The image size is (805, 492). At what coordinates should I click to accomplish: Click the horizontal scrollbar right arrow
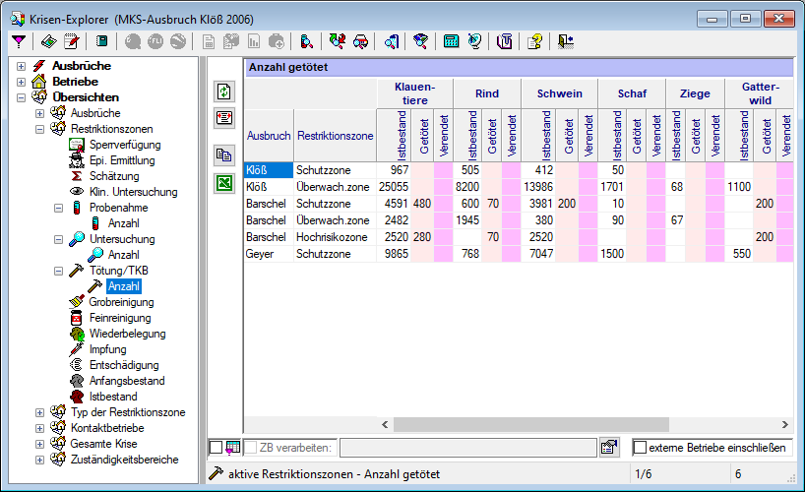coord(785,425)
